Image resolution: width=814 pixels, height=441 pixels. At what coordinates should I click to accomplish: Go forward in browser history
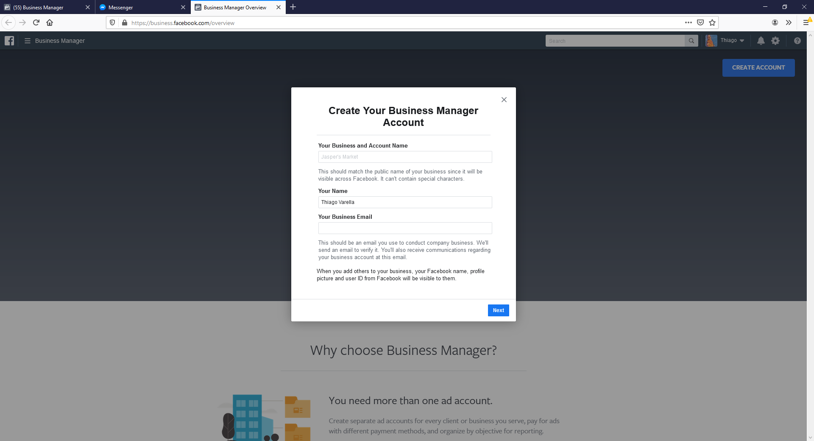pyautogui.click(x=22, y=22)
